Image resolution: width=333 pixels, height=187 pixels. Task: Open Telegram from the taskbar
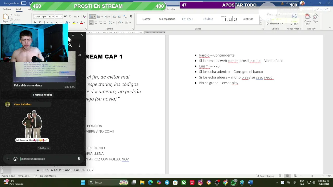[167, 183]
